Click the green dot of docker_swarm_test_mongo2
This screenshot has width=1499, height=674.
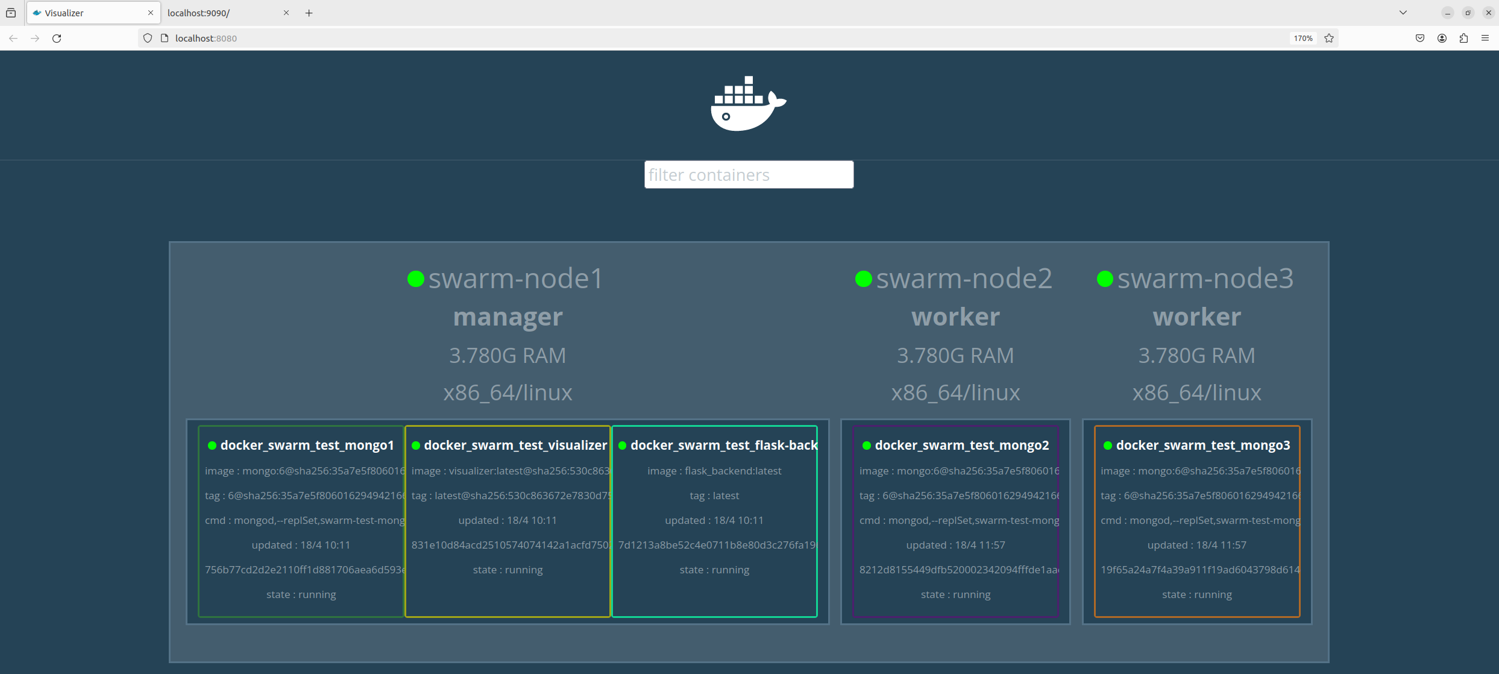point(866,446)
